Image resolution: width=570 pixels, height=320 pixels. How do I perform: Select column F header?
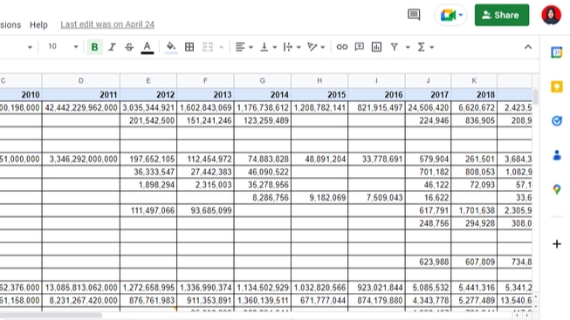(205, 80)
